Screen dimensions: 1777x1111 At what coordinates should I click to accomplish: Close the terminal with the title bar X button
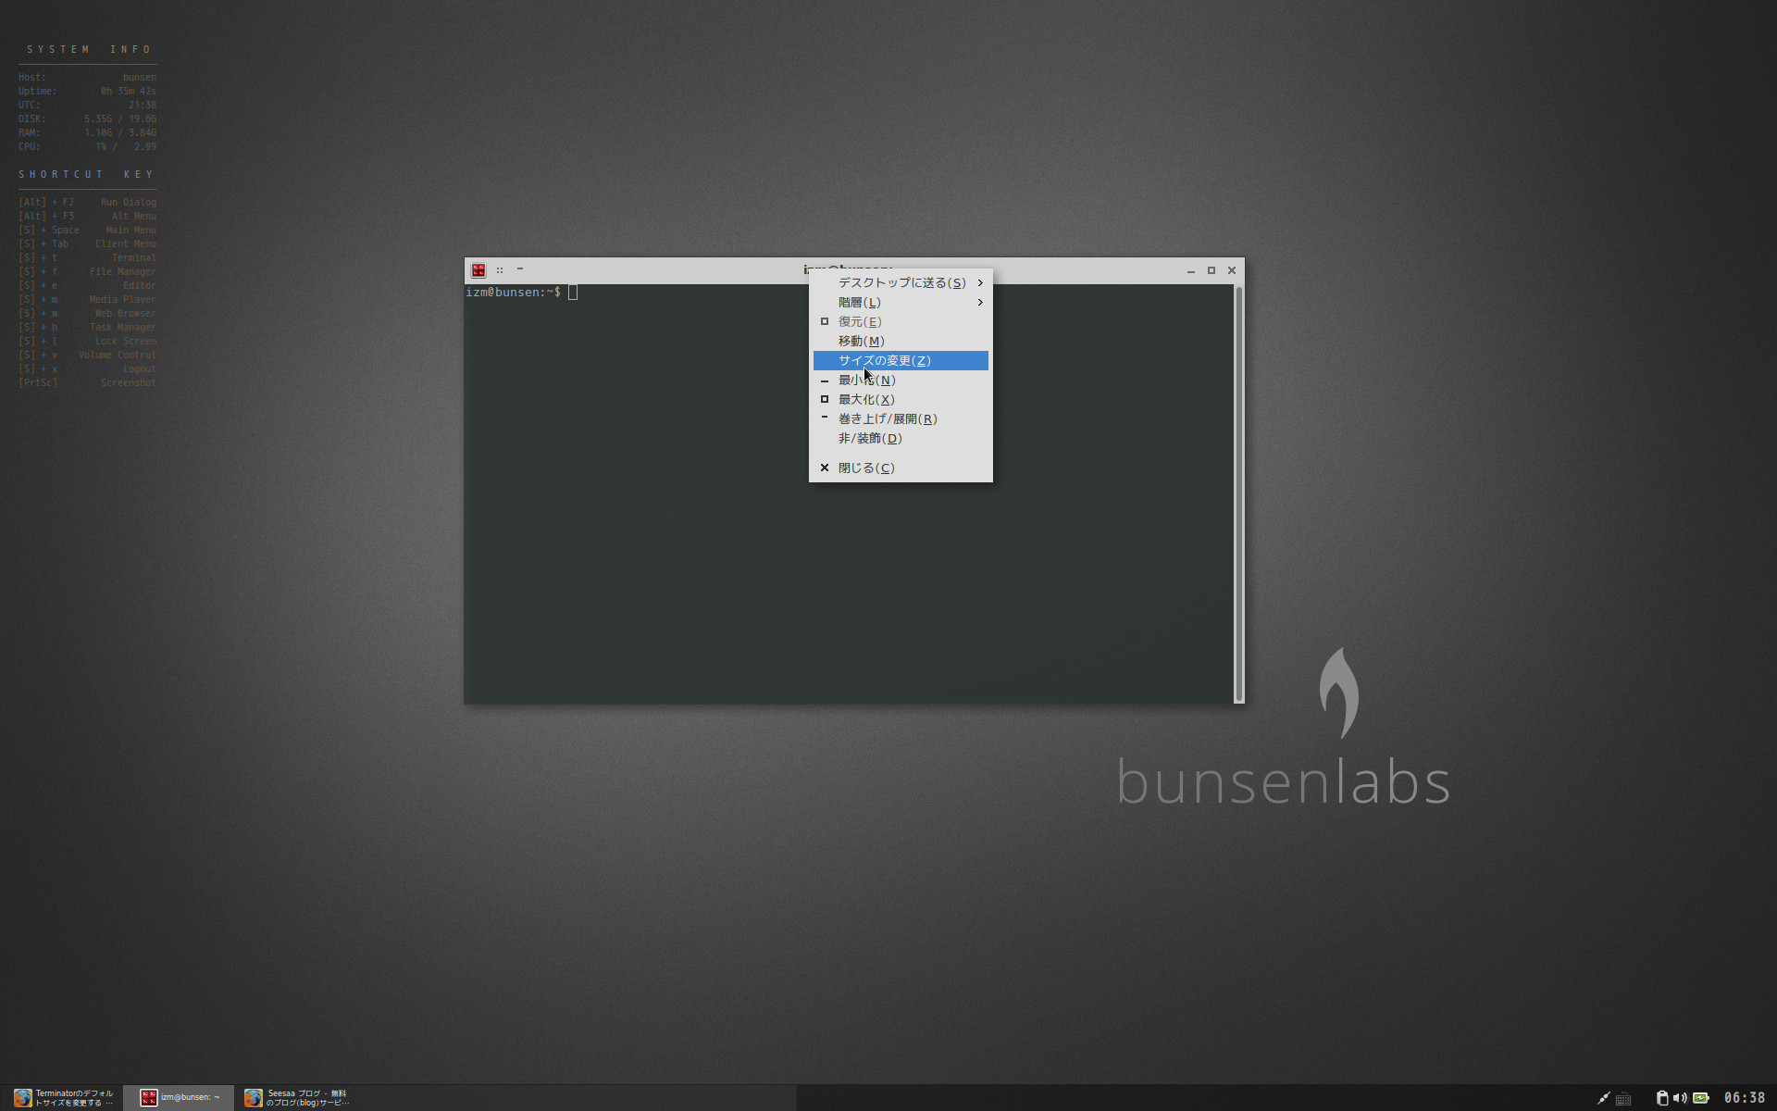(1232, 270)
